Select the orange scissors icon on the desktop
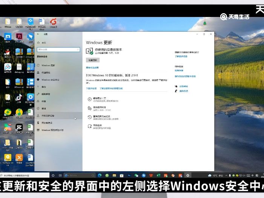This screenshot has height=198, width=264. pos(19,159)
